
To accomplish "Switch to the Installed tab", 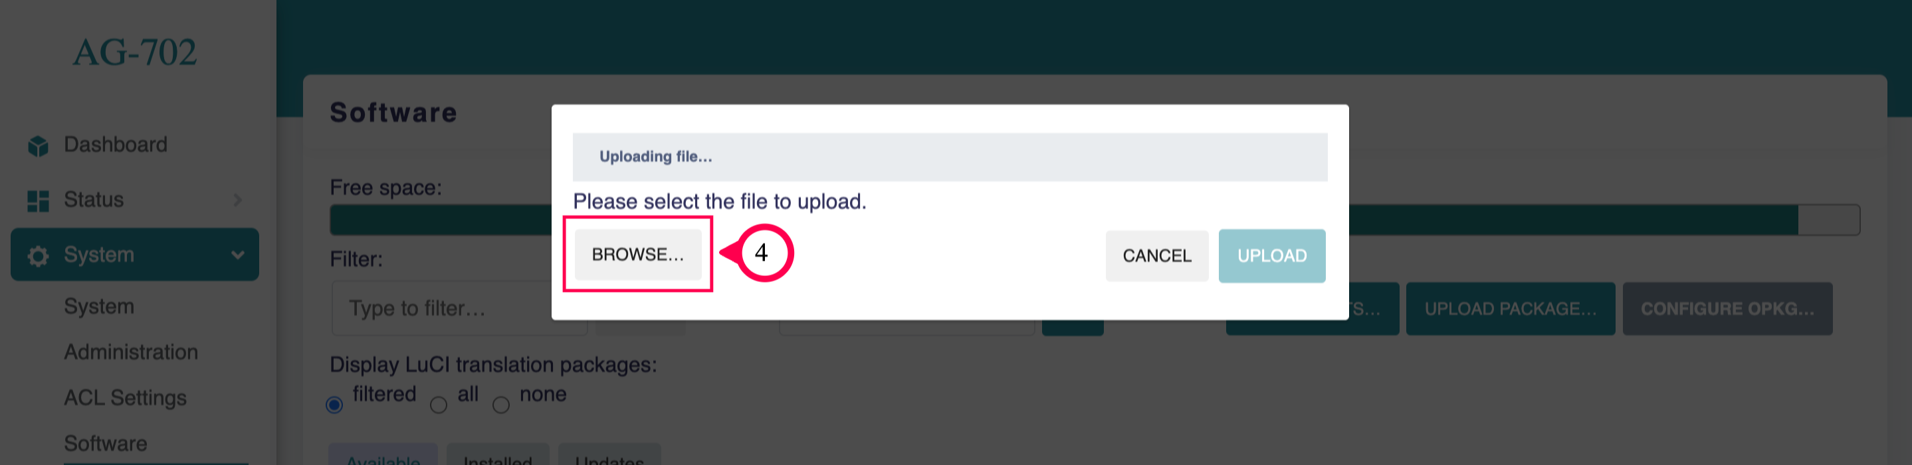I will [x=498, y=454].
